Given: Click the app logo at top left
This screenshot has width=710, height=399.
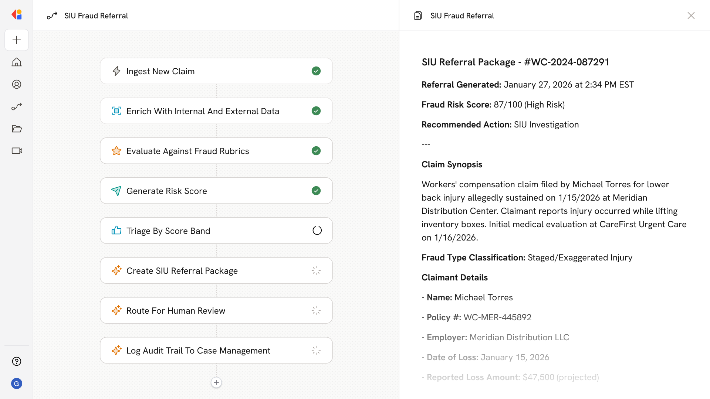Looking at the screenshot, I should pyautogui.click(x=17, y=15).
